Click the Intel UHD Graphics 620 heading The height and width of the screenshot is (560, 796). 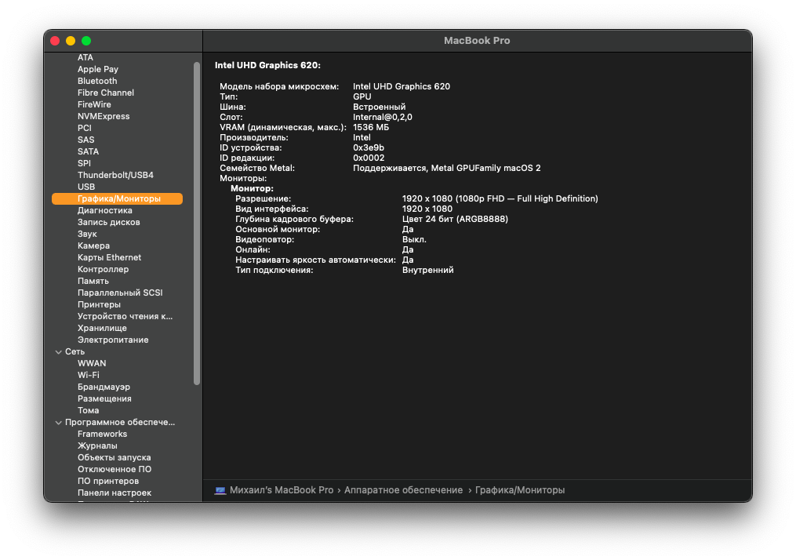(267, 65)
